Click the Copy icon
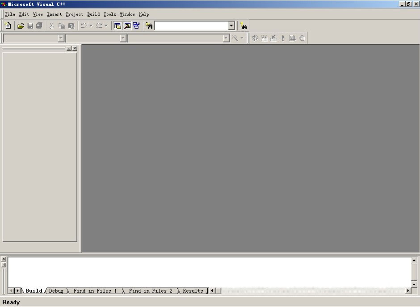Screen dimensions: 420x307 pos(62,26)
